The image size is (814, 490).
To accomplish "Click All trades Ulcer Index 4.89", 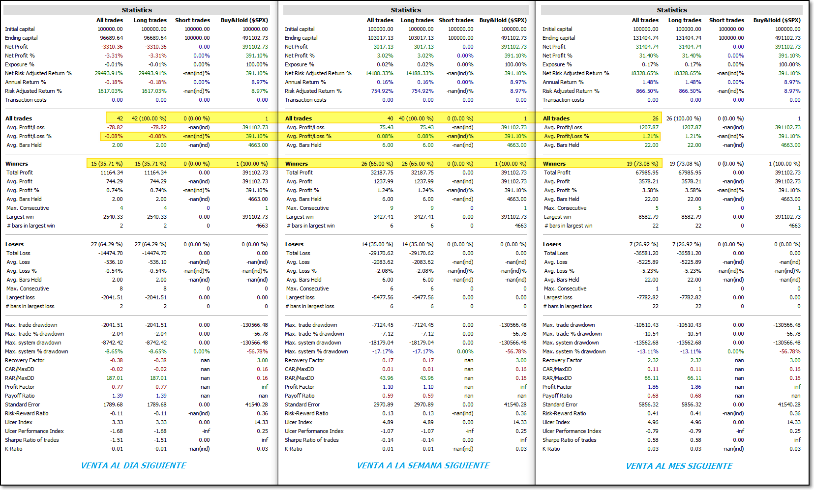I will coord(388,422).
